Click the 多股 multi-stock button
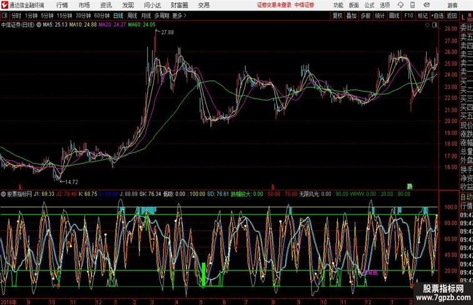Image resolution: width=473 pixels, height=305 pixels. (x=365, y=16)
